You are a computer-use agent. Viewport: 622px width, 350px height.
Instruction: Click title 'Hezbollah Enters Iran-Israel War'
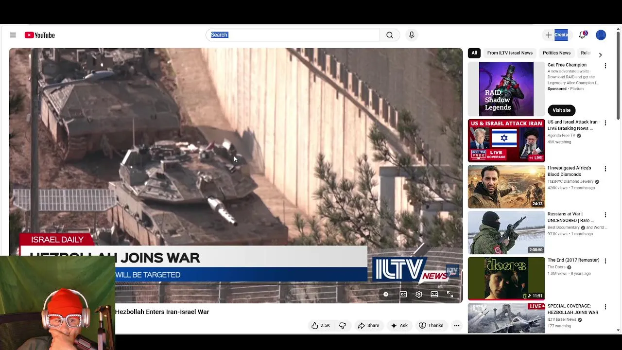[x=162, y=312]
